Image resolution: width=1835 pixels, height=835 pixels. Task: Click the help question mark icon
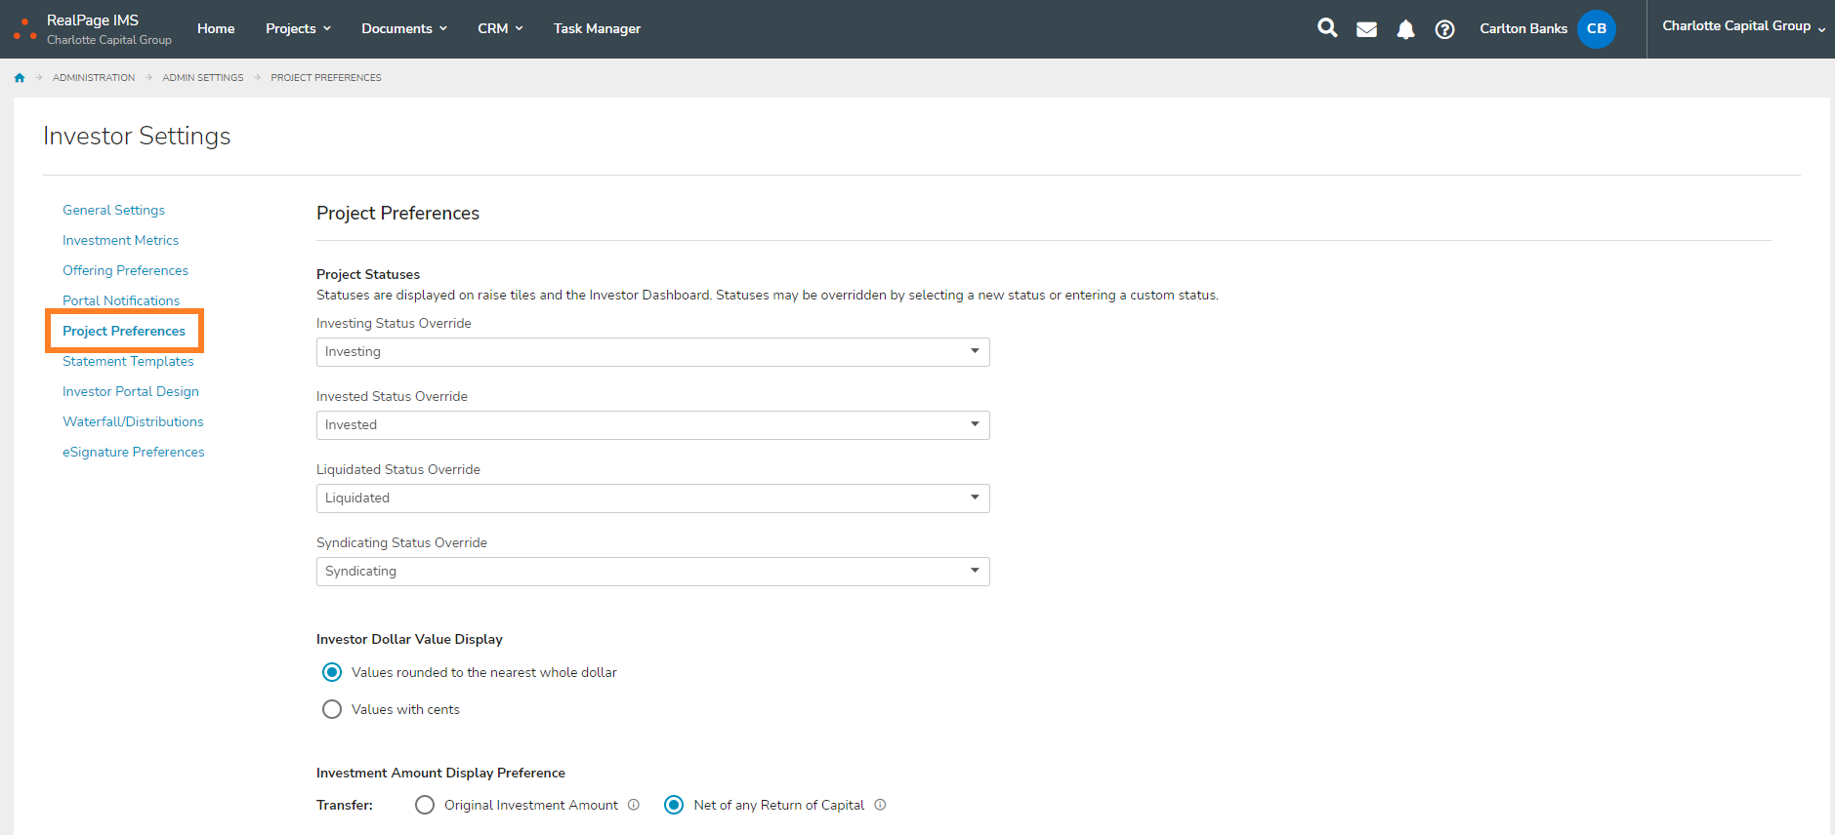click(1444, 29)
